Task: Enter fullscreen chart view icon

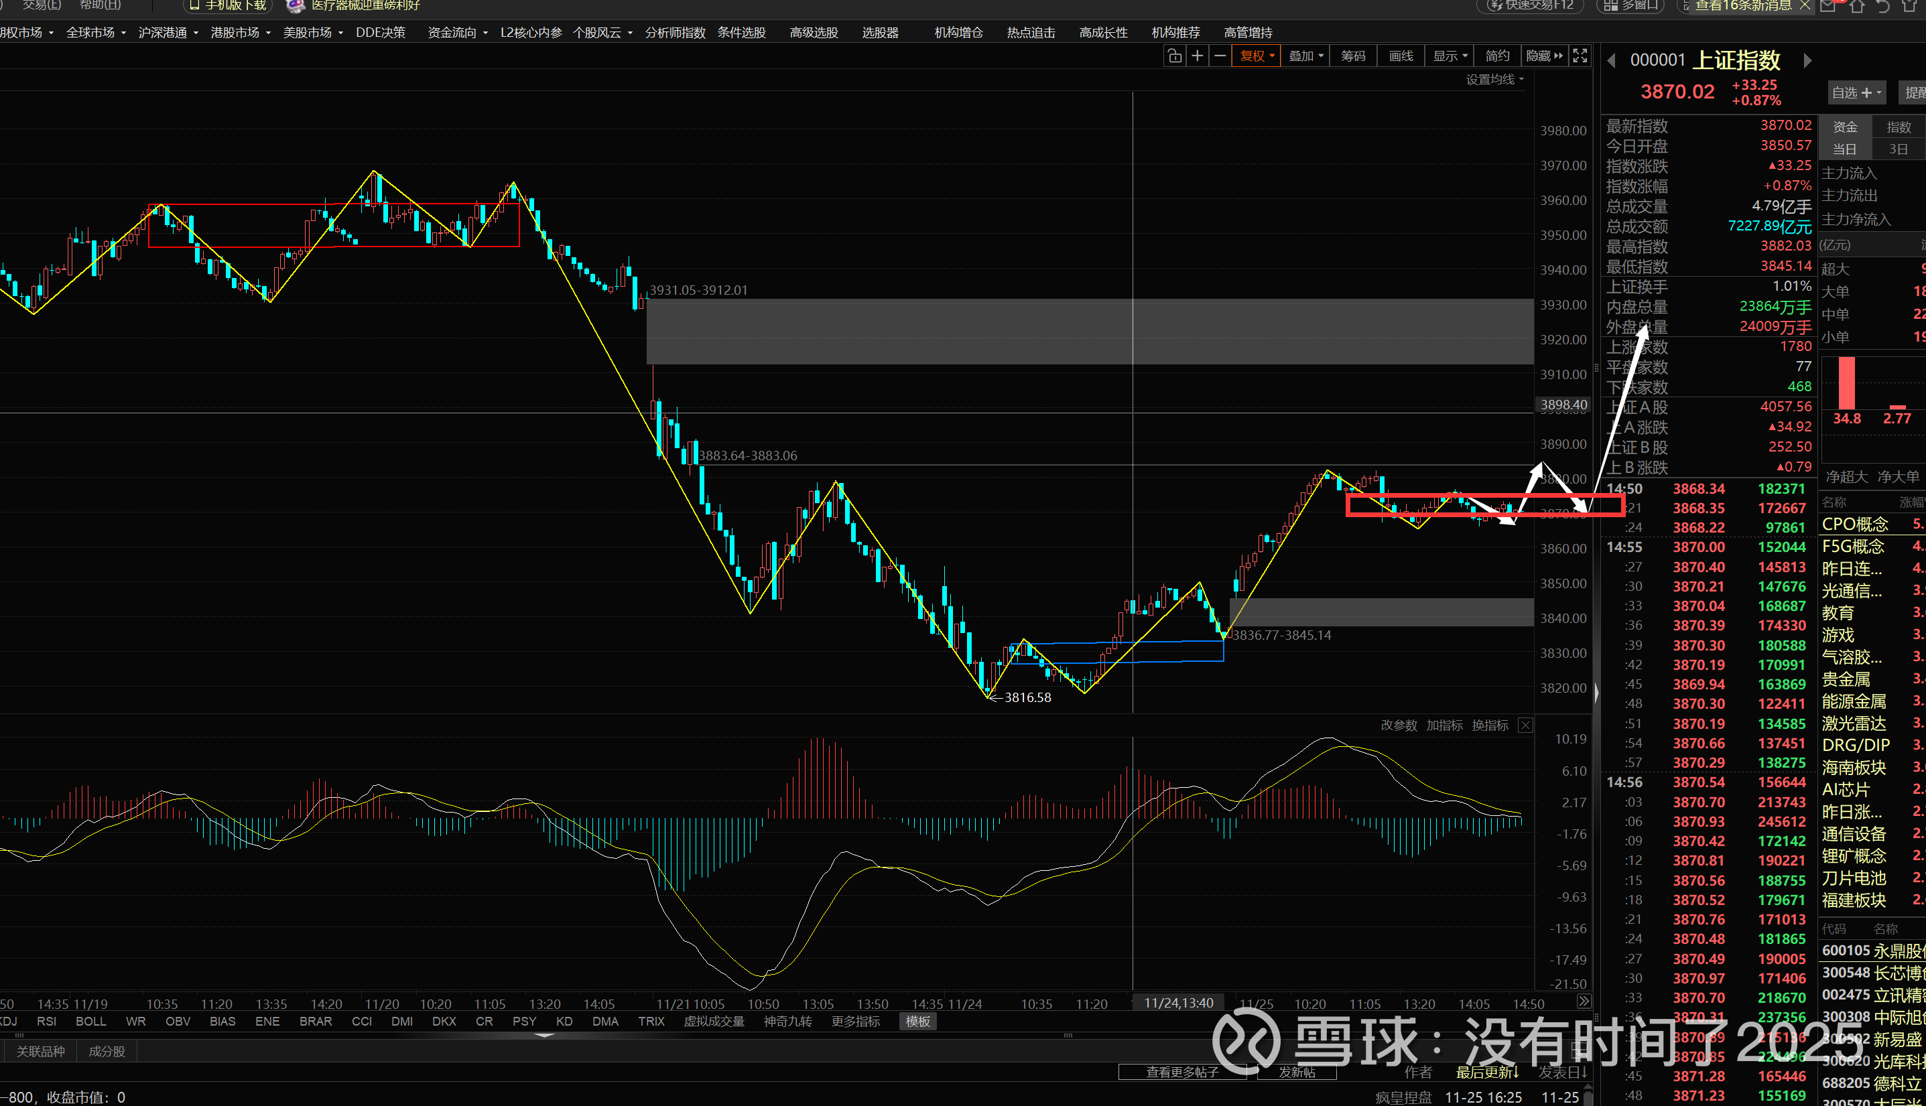Action: [x=1580, y=56]
